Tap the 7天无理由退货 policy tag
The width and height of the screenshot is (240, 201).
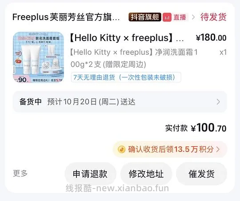coord(126,77)
